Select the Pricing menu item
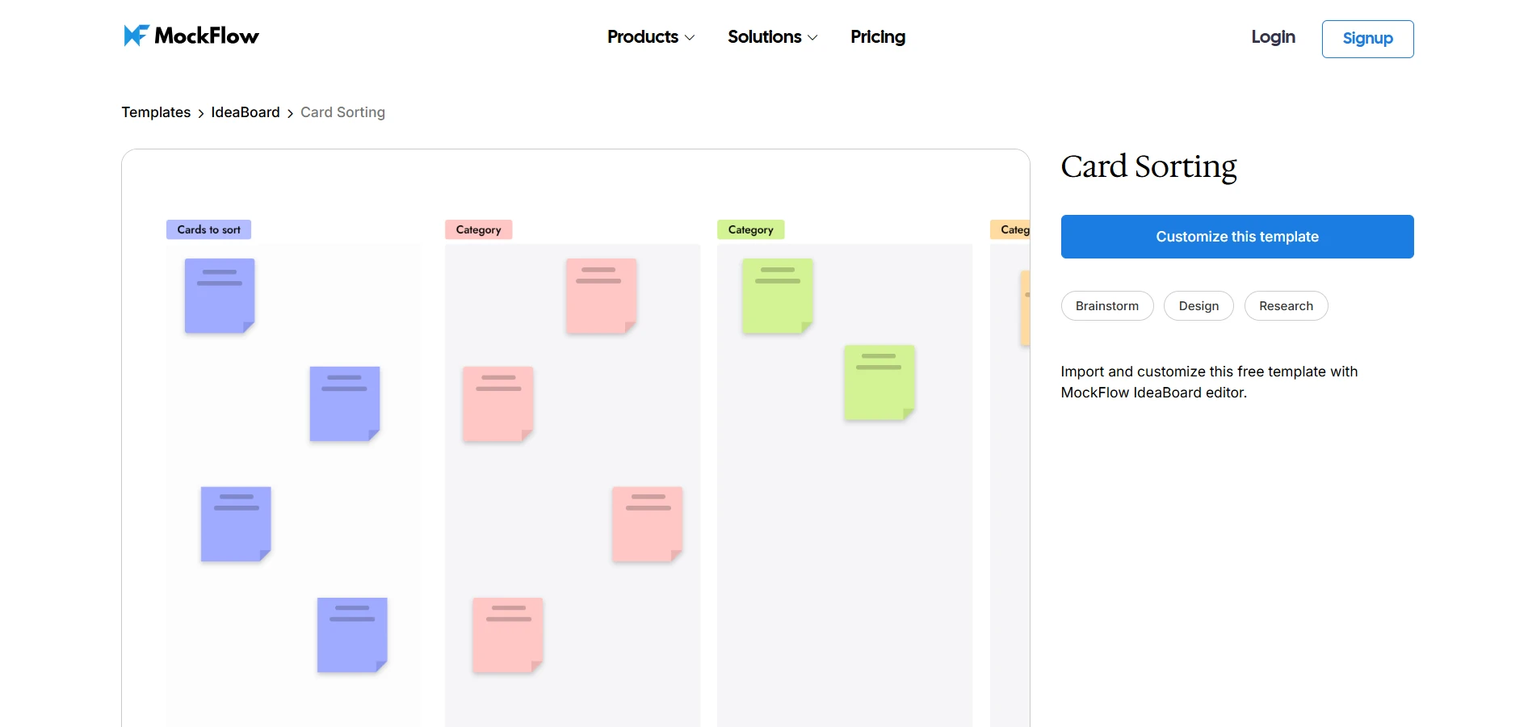Image resolution: width=1528 pixels, height=727 pixels. (877, 37)
